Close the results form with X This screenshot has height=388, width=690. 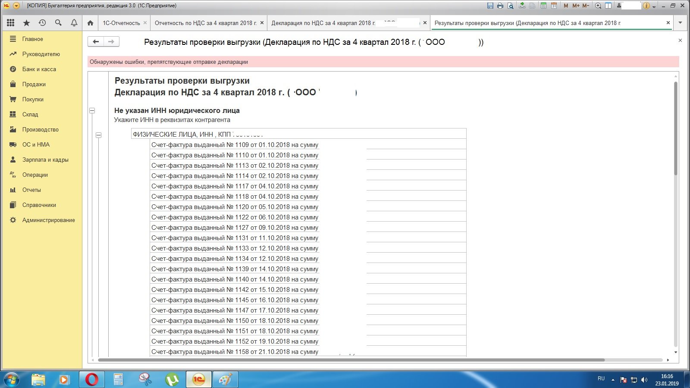point(680,41)
